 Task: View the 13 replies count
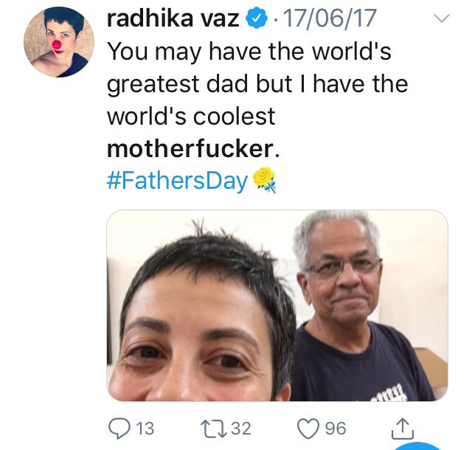coord(145,428)
